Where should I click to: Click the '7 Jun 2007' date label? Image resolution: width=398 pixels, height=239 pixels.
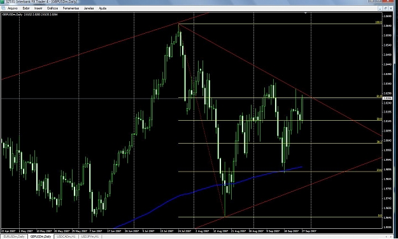[x=96, y=231]
